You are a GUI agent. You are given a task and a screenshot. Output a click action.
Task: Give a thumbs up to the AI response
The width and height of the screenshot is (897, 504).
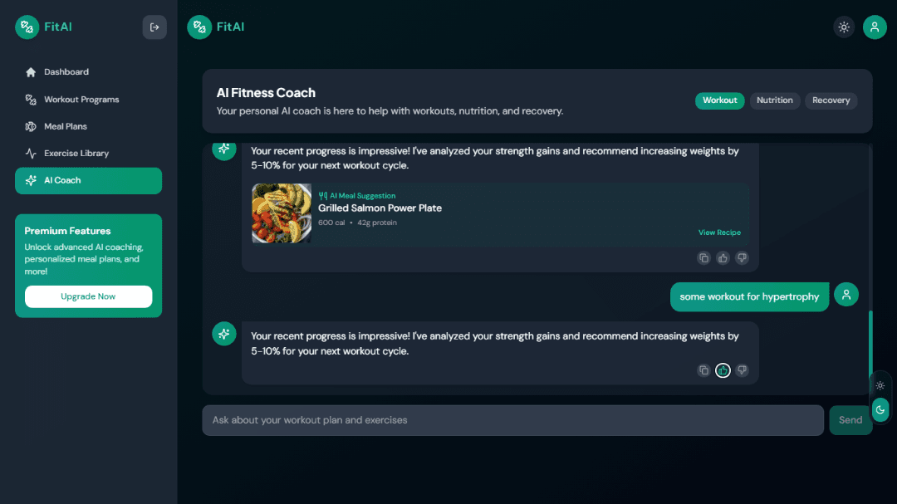coord(723,370)
